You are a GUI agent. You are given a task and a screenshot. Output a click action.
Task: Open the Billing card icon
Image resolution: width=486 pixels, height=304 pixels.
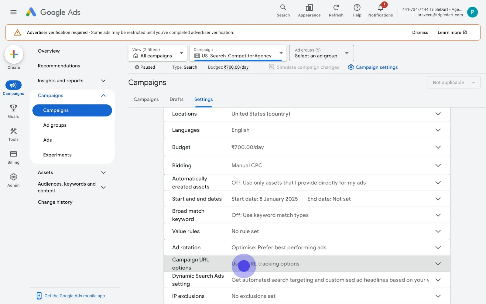[x=13, y=154]
